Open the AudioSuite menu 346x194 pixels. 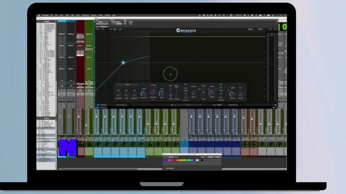(85, 15)
